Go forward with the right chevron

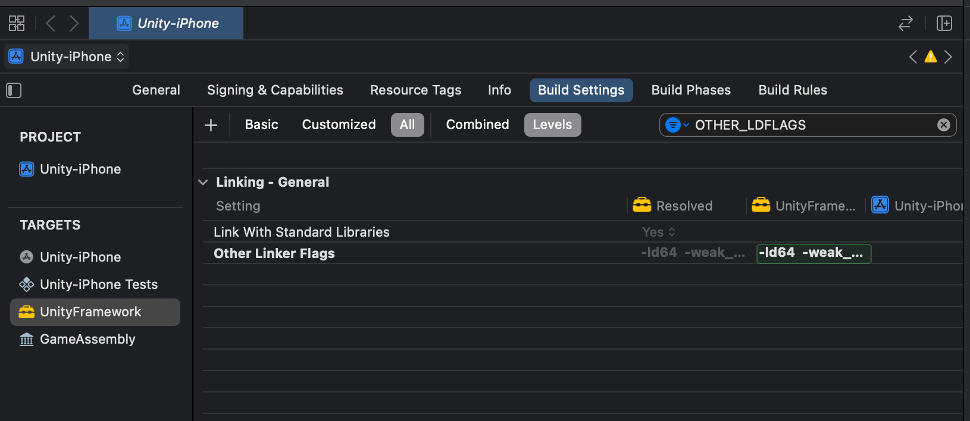[74, 23]
